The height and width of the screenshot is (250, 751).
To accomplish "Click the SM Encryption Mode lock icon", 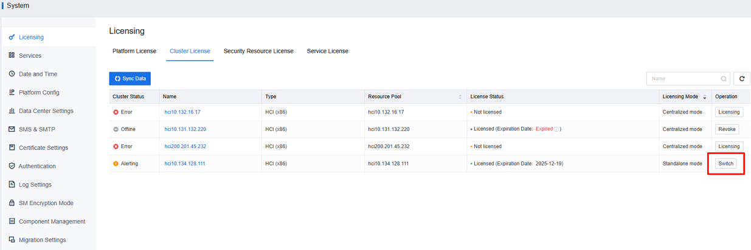I will (12, 203).
